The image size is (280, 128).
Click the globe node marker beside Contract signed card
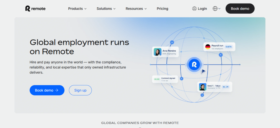pos(182,78)
